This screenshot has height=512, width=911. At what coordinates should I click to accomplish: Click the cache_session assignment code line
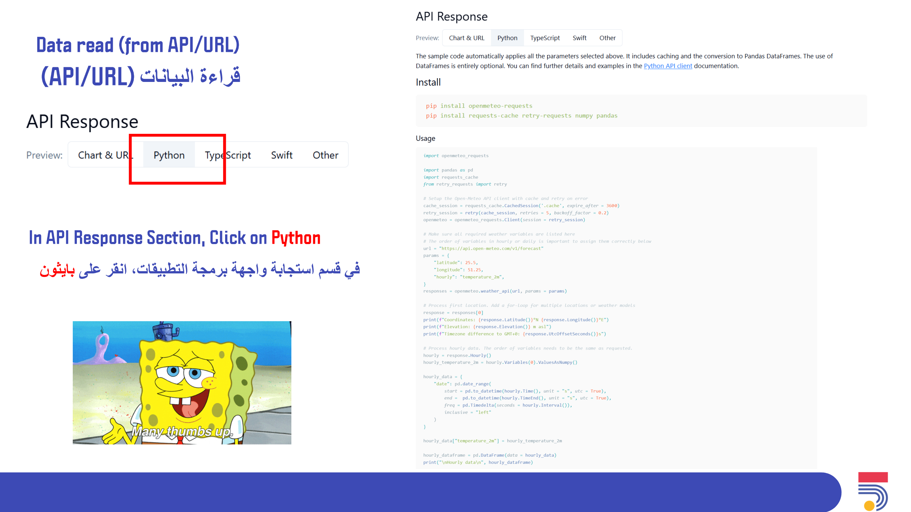[x=521, y=205]
